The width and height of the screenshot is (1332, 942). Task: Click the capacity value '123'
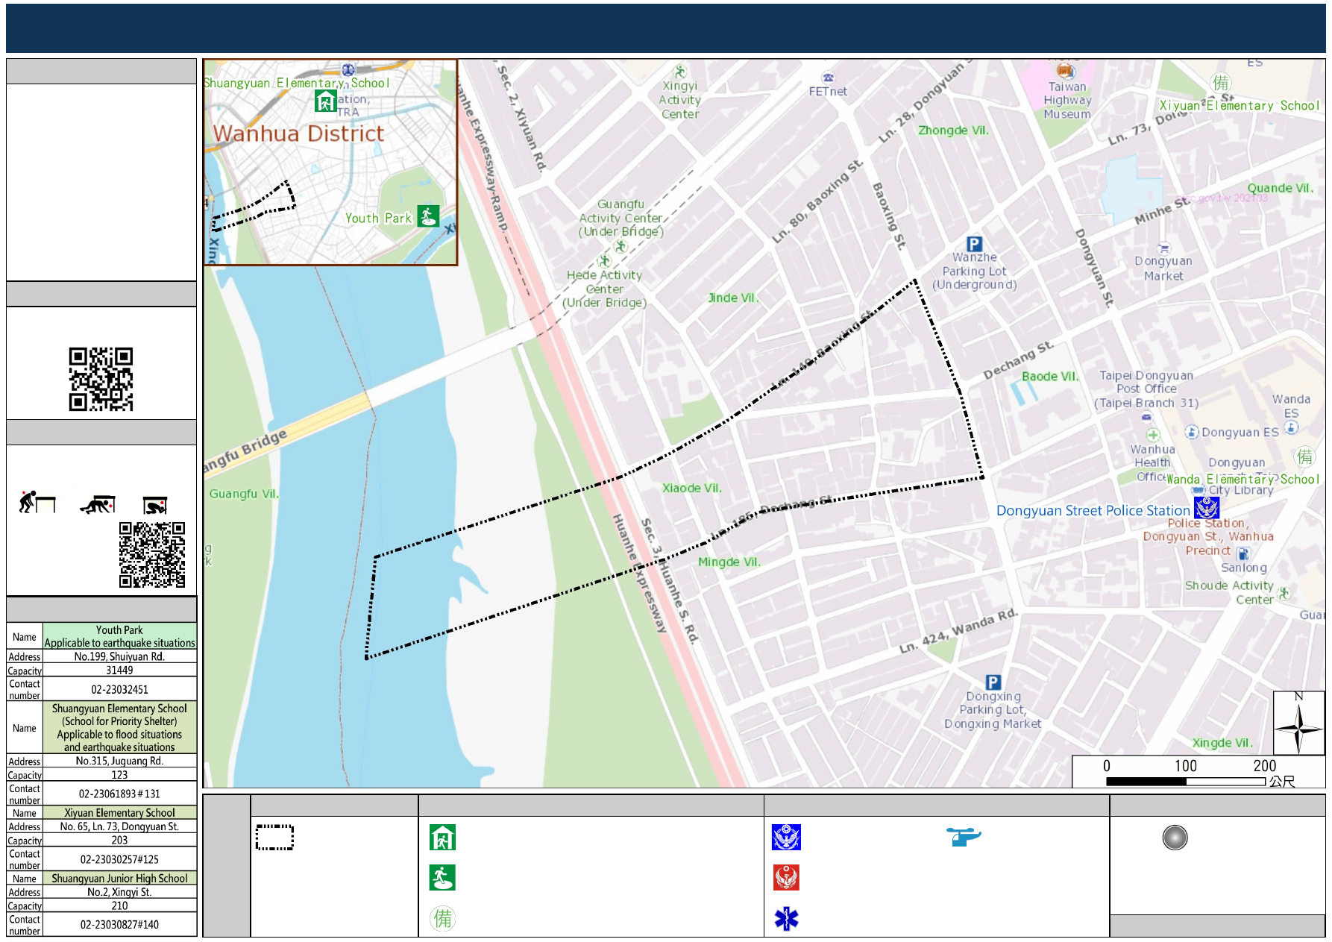[119, 774]
